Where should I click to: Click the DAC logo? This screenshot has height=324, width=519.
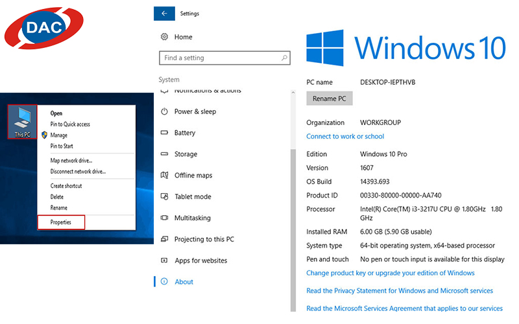click(43, 28)
